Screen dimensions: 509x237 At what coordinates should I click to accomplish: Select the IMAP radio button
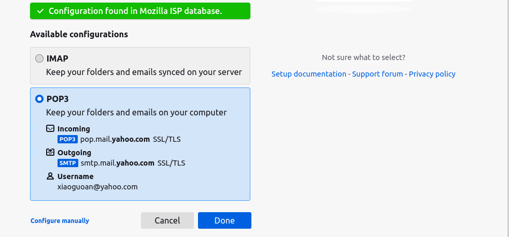pos(39,58)
